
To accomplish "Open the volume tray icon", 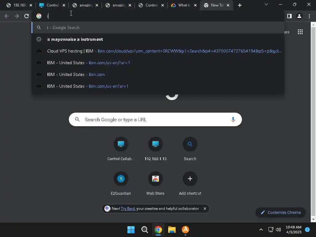I will (278, 230).
